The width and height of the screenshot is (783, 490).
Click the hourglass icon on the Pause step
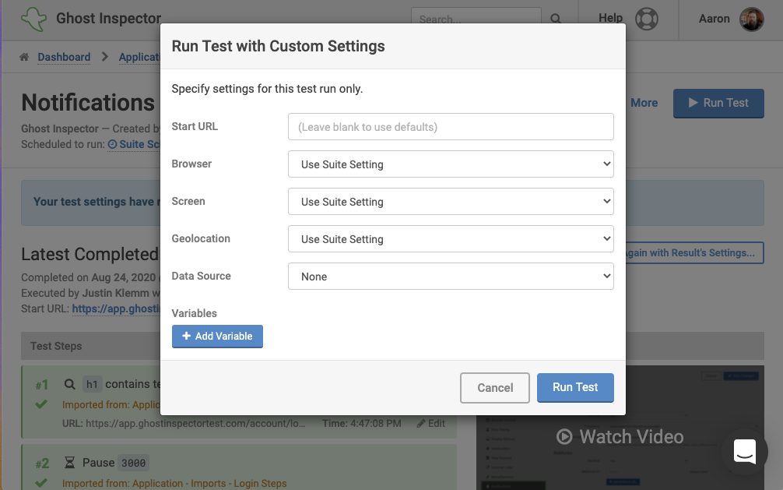69,462
